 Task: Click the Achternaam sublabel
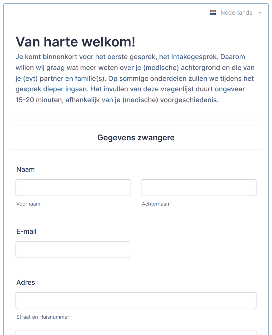pos(156,204)
